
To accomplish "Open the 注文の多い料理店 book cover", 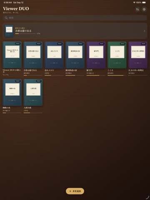I will point(138,55).
